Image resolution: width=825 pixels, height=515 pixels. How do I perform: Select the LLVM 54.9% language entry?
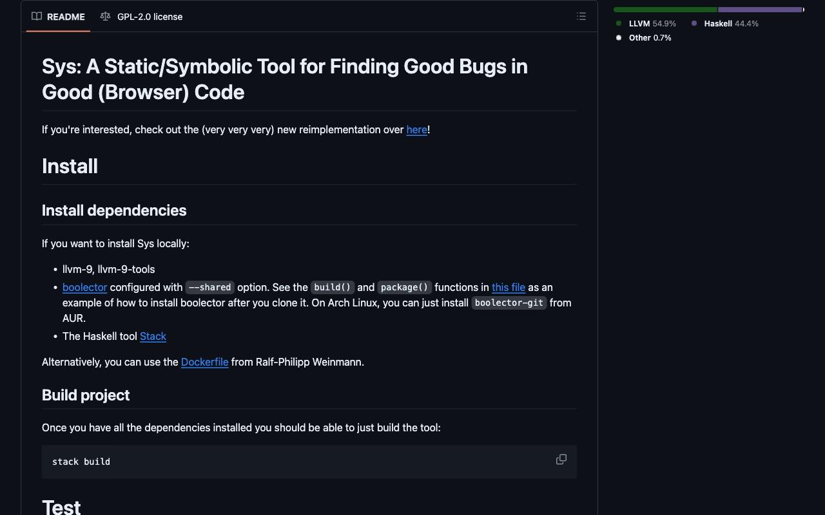[646, 24]
